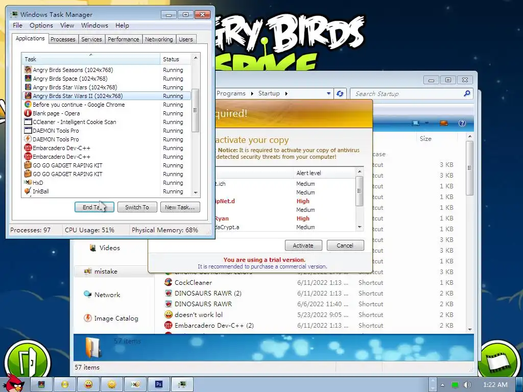Expand the arrow after Programs breadcrumb
523x392 pixels.
click(x=252, y=94)
